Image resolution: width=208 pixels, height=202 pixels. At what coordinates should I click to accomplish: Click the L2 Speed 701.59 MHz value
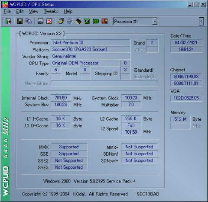(131, 132)
